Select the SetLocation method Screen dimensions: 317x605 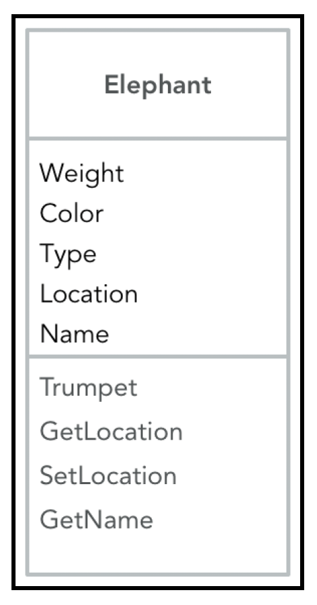pyautogui.click(x=109, y=476)
